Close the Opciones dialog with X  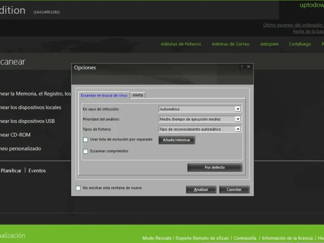click(x=249, y=67)
